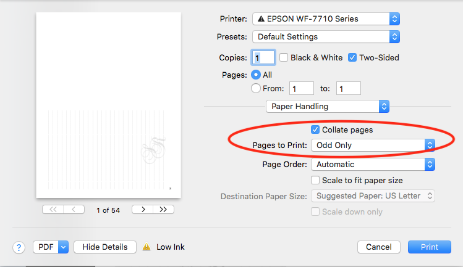Go to next preview page
This screenshot has width=463, height=267.
click(143, 210)
